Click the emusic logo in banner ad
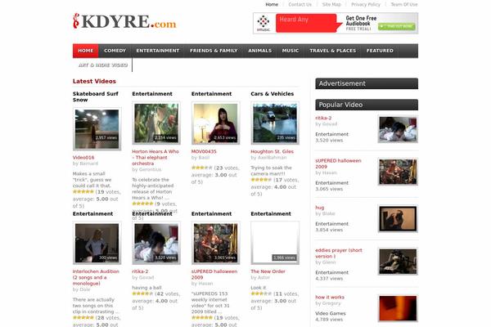 tap(264, 24)
